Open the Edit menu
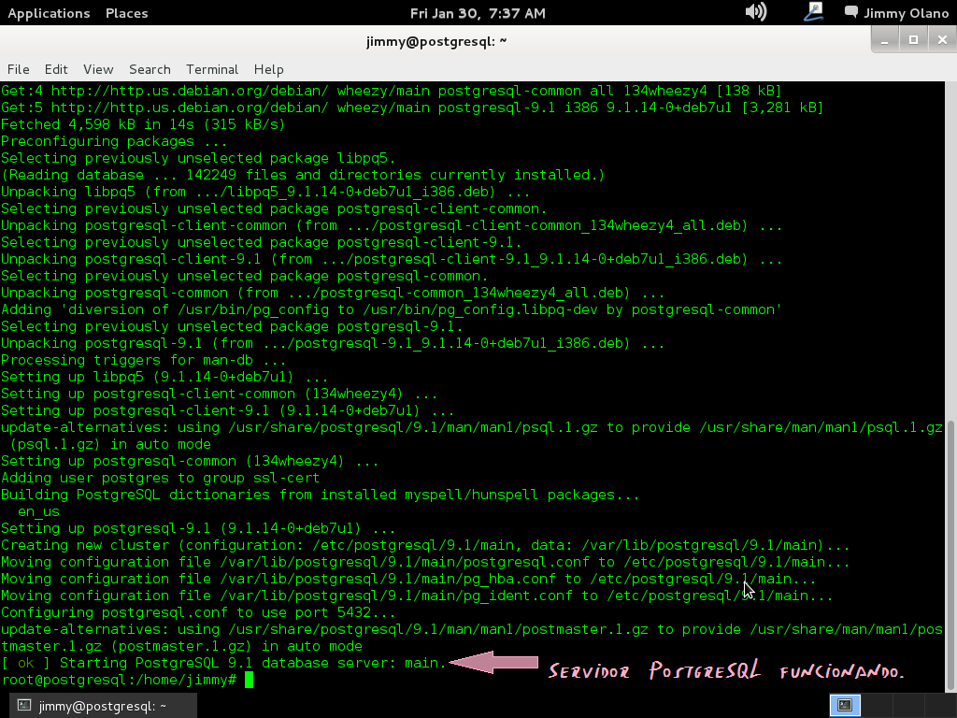The image size is (957, 718). point(56,69)
